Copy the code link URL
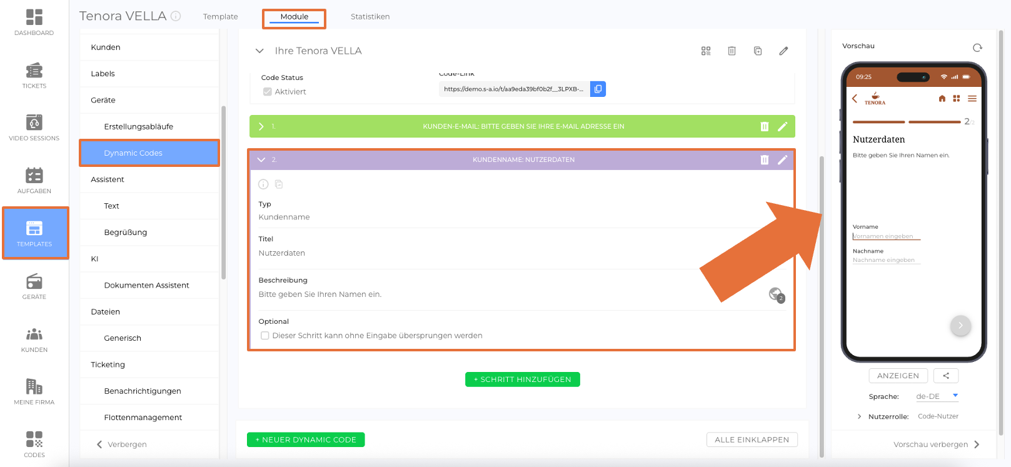Viewport: 1011px width, 467px height. 598,89
